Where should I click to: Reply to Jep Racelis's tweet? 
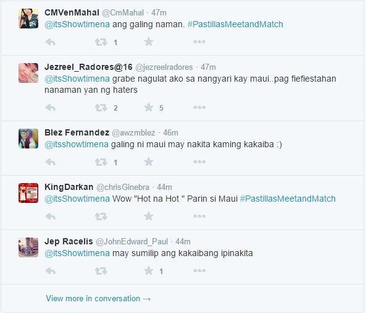pos(51,271)
